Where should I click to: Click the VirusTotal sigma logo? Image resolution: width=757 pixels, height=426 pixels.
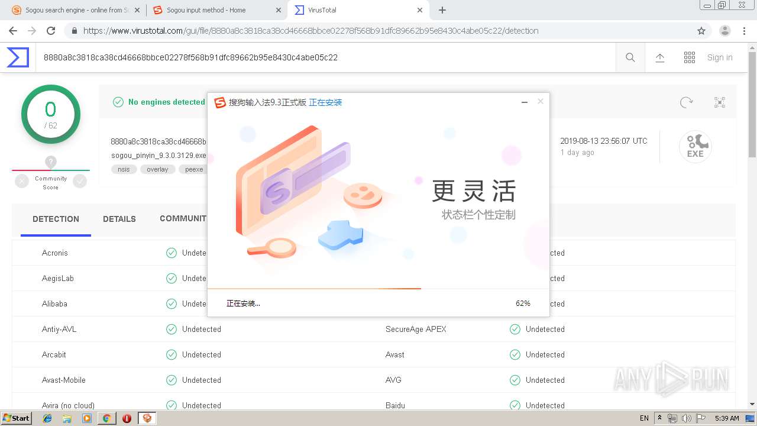click(18, 57)
